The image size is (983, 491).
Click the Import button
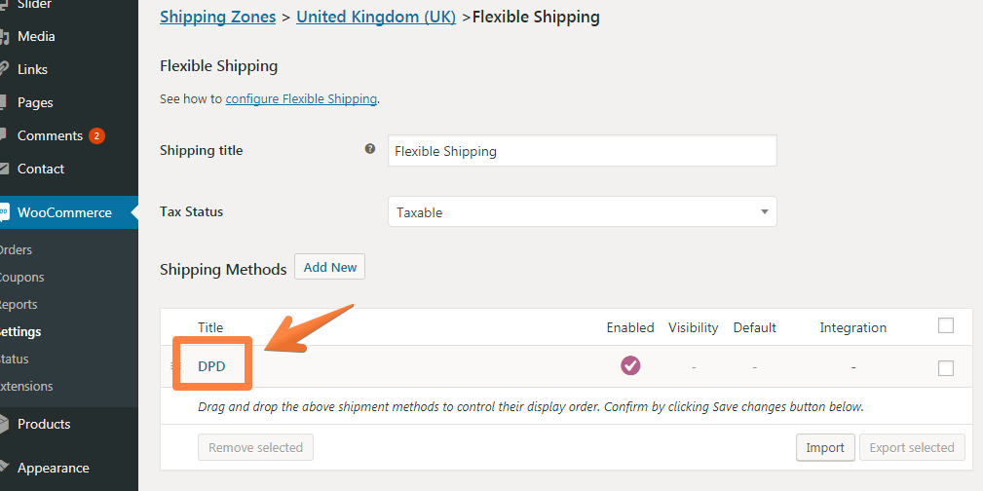point(825,448)
